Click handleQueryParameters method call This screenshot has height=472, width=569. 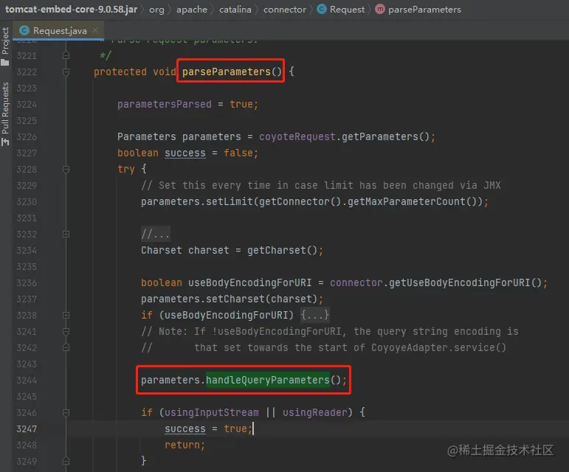point(268,380)
